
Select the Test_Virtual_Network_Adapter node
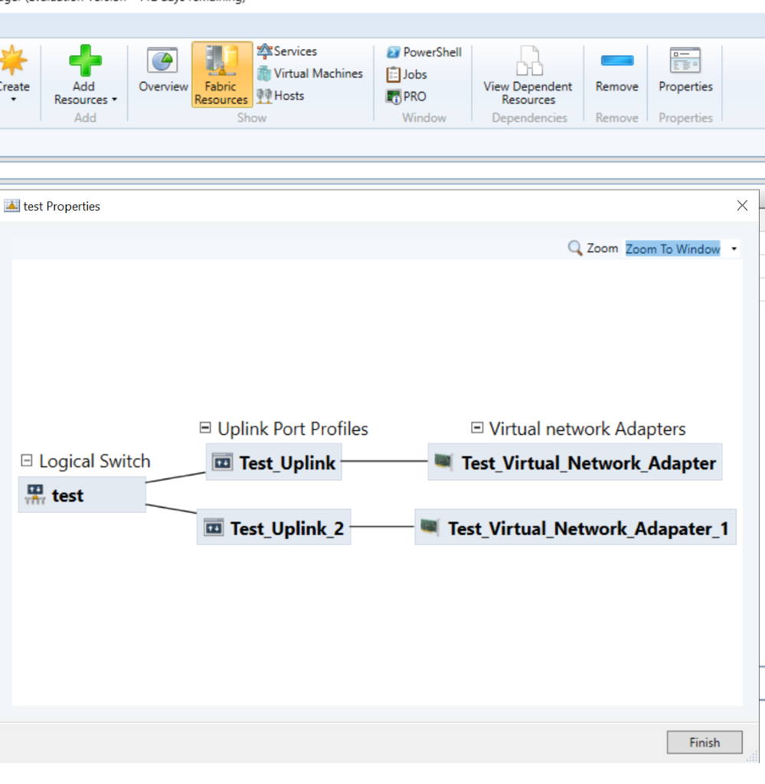575,462
